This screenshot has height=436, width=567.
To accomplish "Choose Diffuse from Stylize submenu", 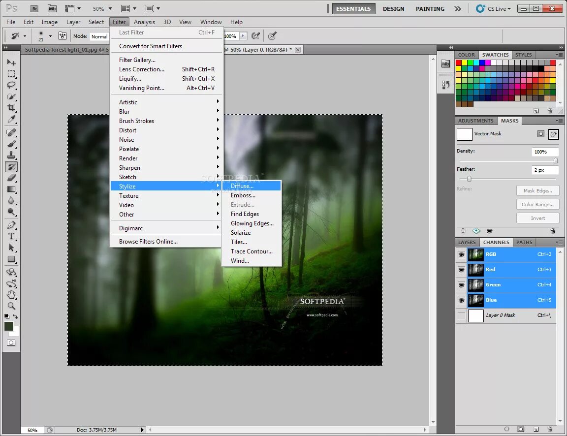I will [252, 186].
